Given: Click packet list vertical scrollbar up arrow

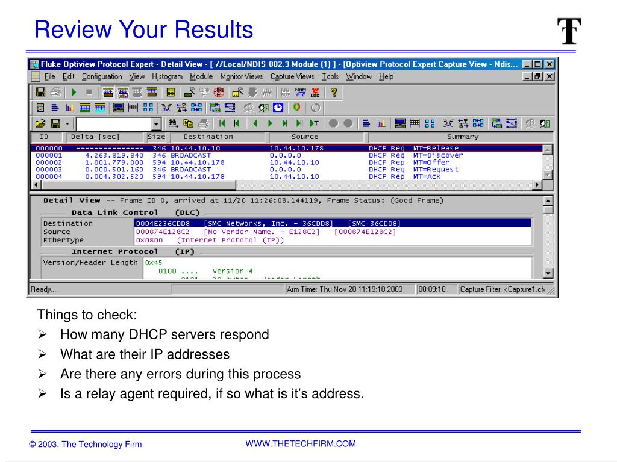Looking at the screenshot, I should (547, 150).
